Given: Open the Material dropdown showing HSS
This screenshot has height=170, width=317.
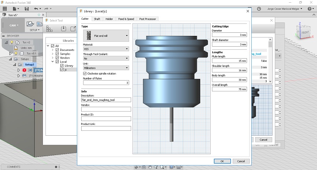Looking at the screenshot, I should [x=106, y=49].
